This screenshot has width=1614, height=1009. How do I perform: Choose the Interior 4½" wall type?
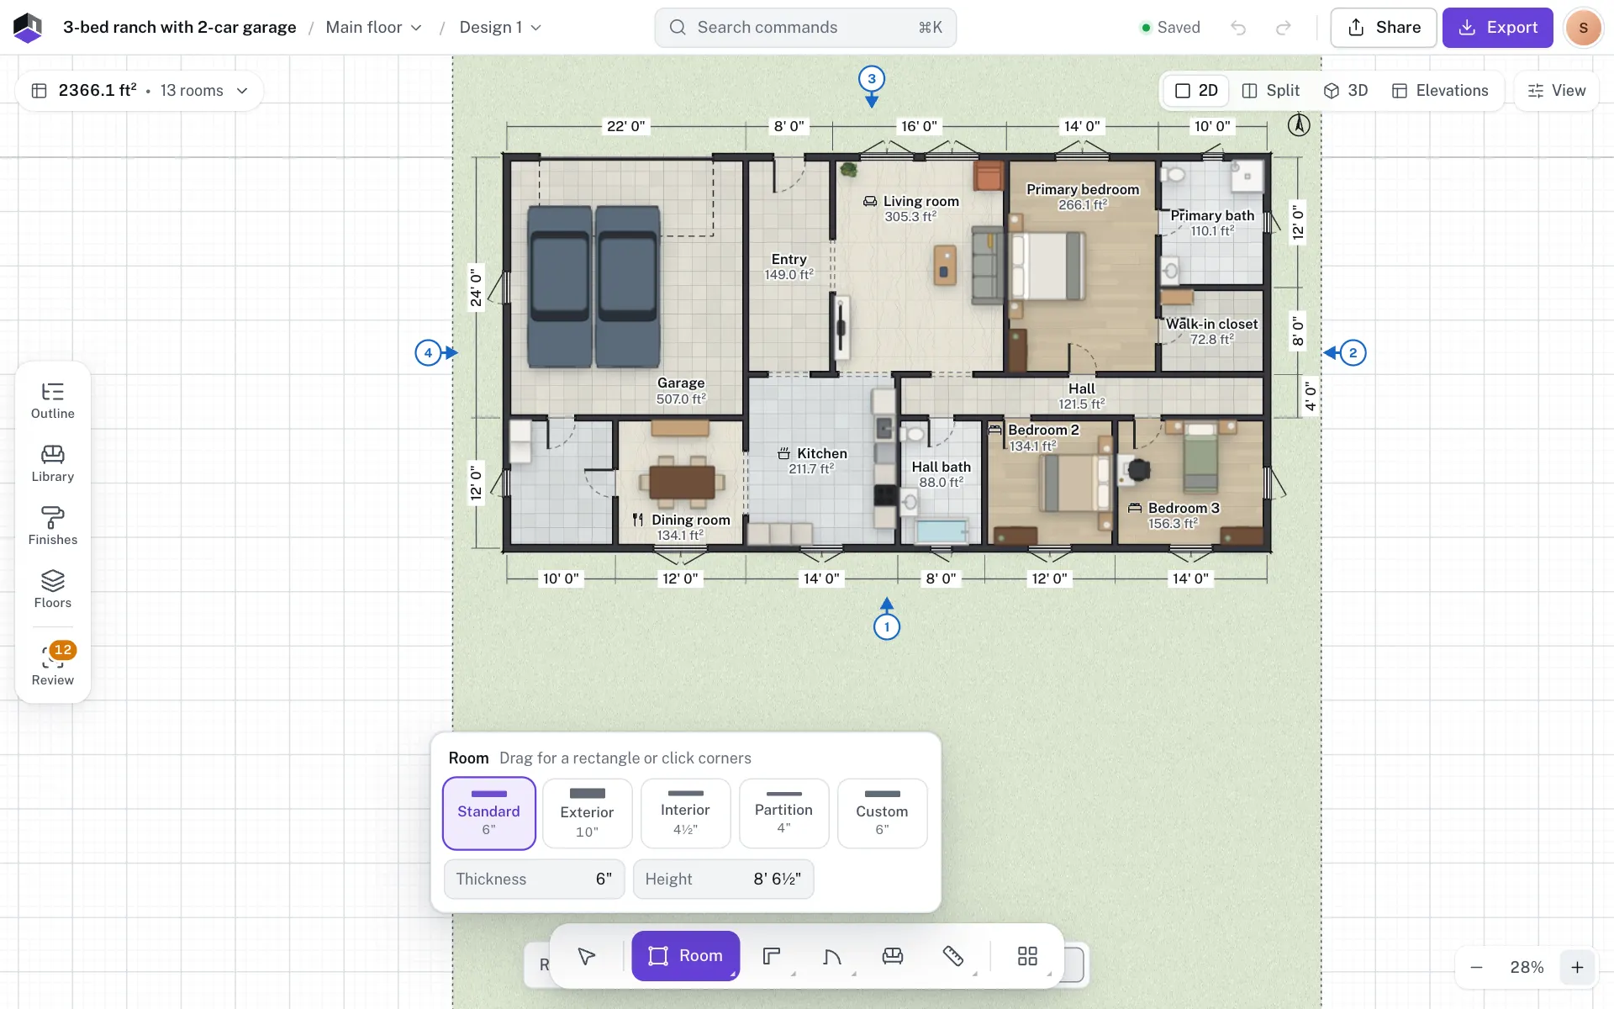coord(686,813)
